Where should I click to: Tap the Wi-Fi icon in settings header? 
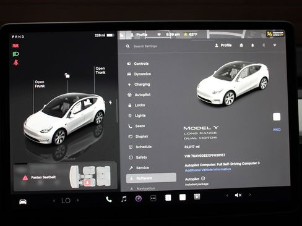tap(275, 45)
